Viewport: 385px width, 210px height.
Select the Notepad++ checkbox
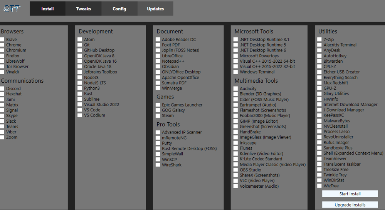click(158, 61)
